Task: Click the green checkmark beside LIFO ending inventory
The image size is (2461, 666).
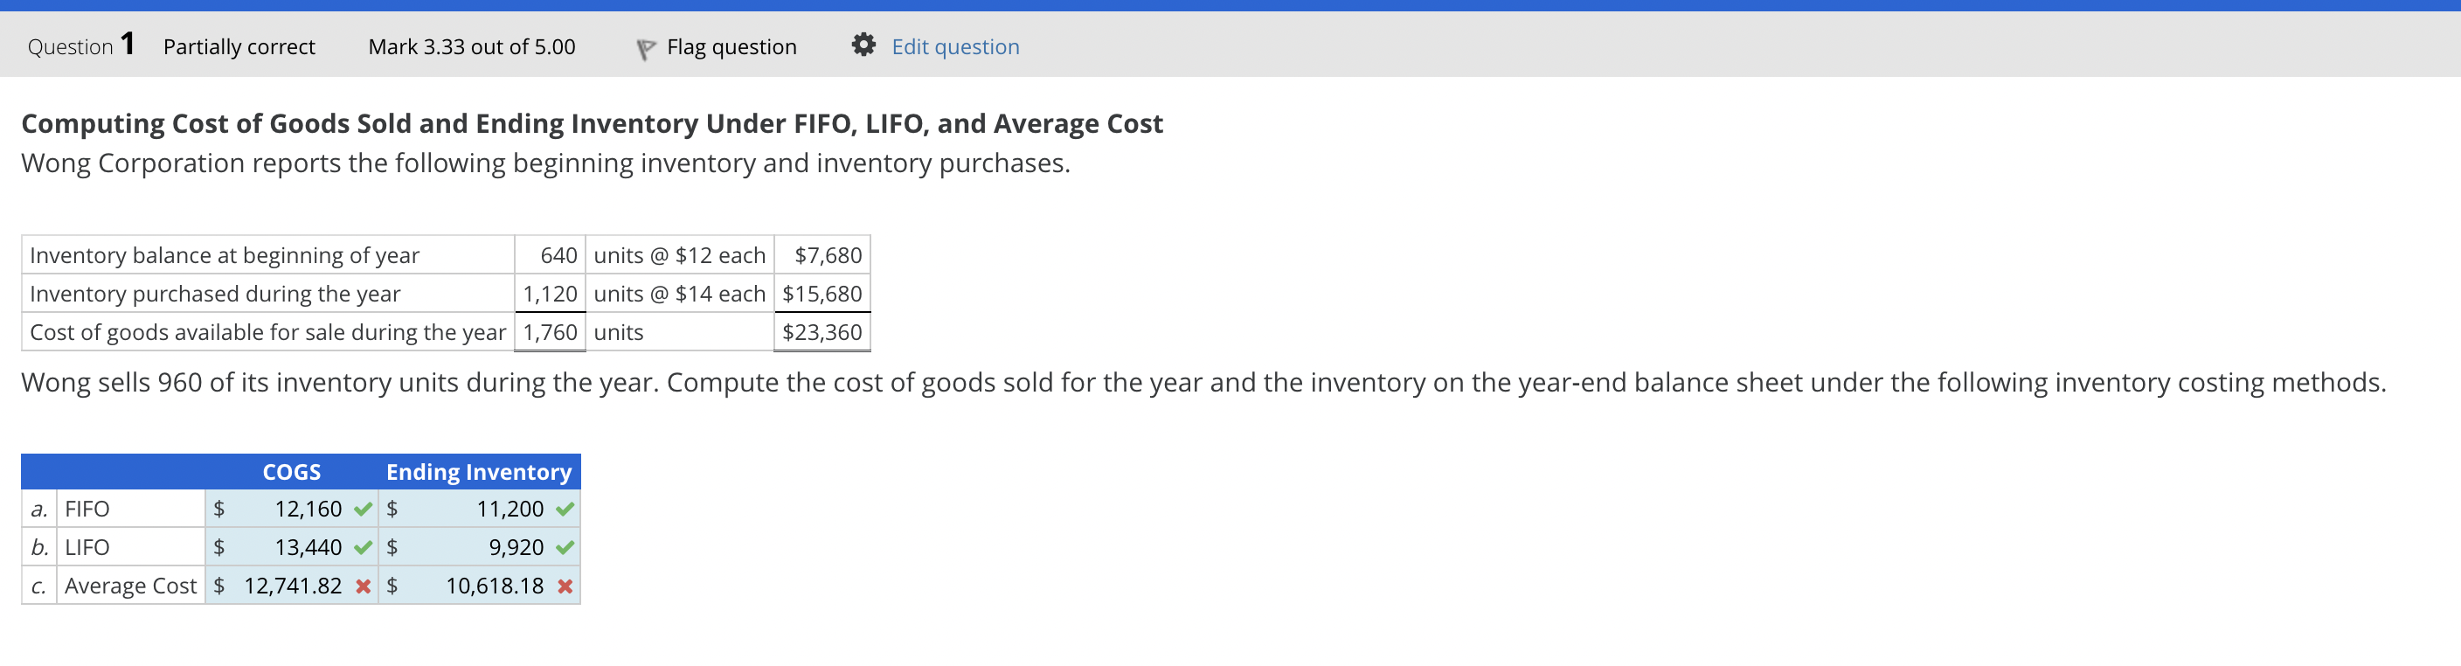Action: point(563,546)
